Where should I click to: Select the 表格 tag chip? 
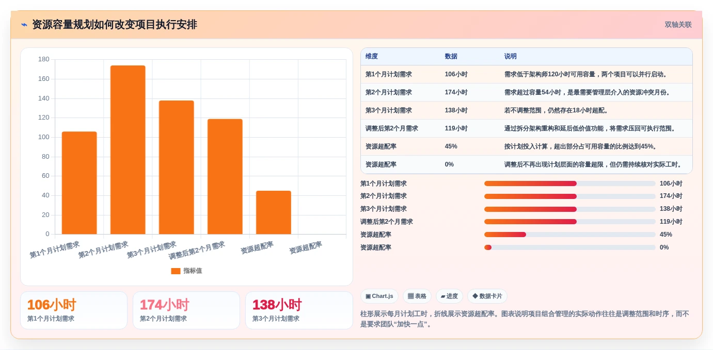click(417, 296)
